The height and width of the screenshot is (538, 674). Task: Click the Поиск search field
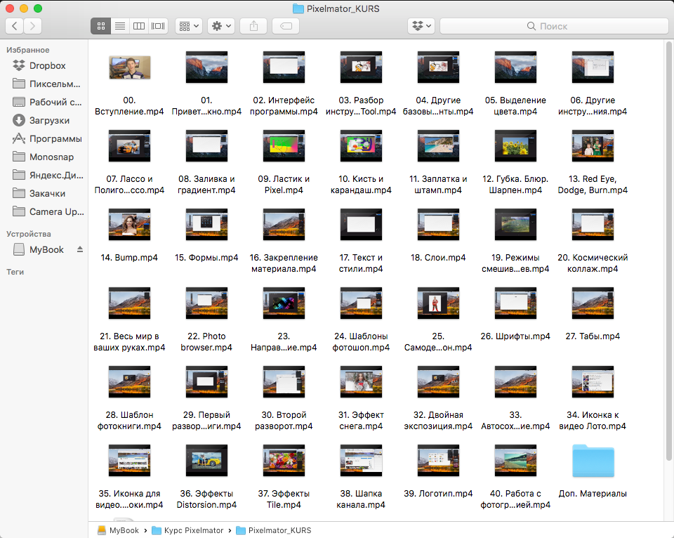[554, 26]
